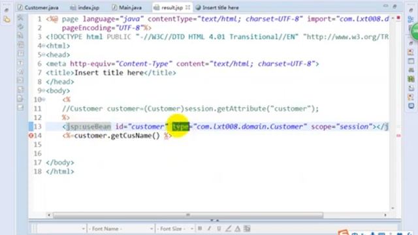Restore the upper right minimized view stack
The image size is (418, 235).
click(411, 10)
